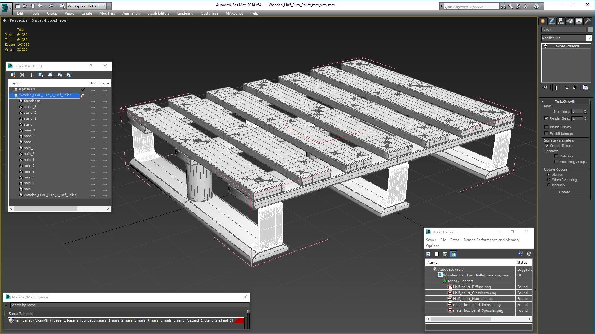Click the binoculars search icon in title bar
595x334 pixels.
[x=503, y=6]
